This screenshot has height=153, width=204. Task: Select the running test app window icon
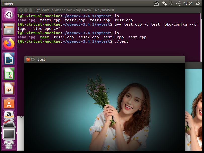click(x=9, y=134)
